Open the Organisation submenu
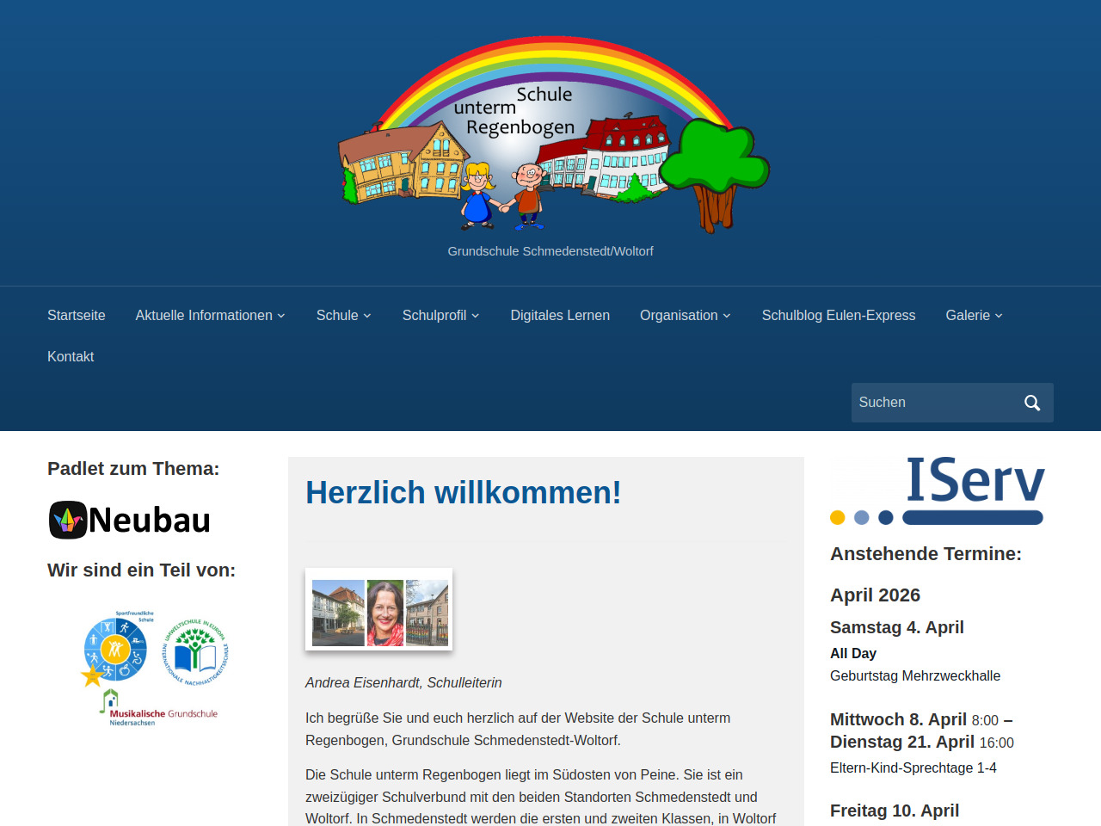The width and height of the screenshot is (1101, 826). point(685,316)
